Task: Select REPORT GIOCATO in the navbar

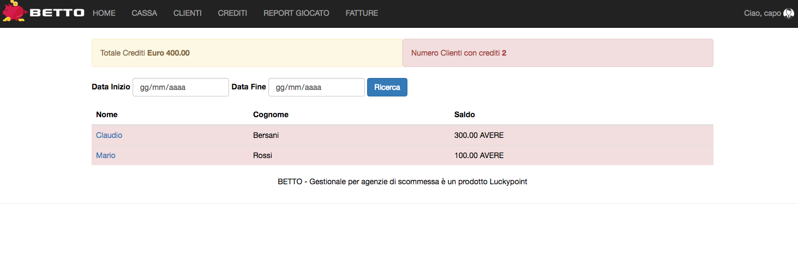Action: click(296, 13)
